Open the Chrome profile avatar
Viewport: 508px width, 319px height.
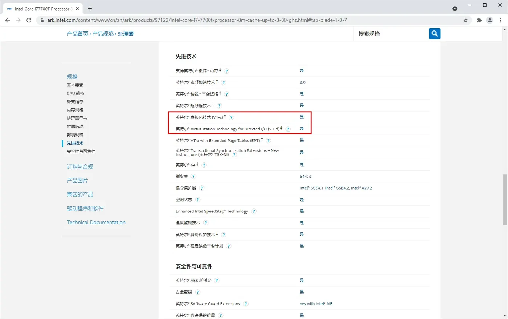point(490,20)
